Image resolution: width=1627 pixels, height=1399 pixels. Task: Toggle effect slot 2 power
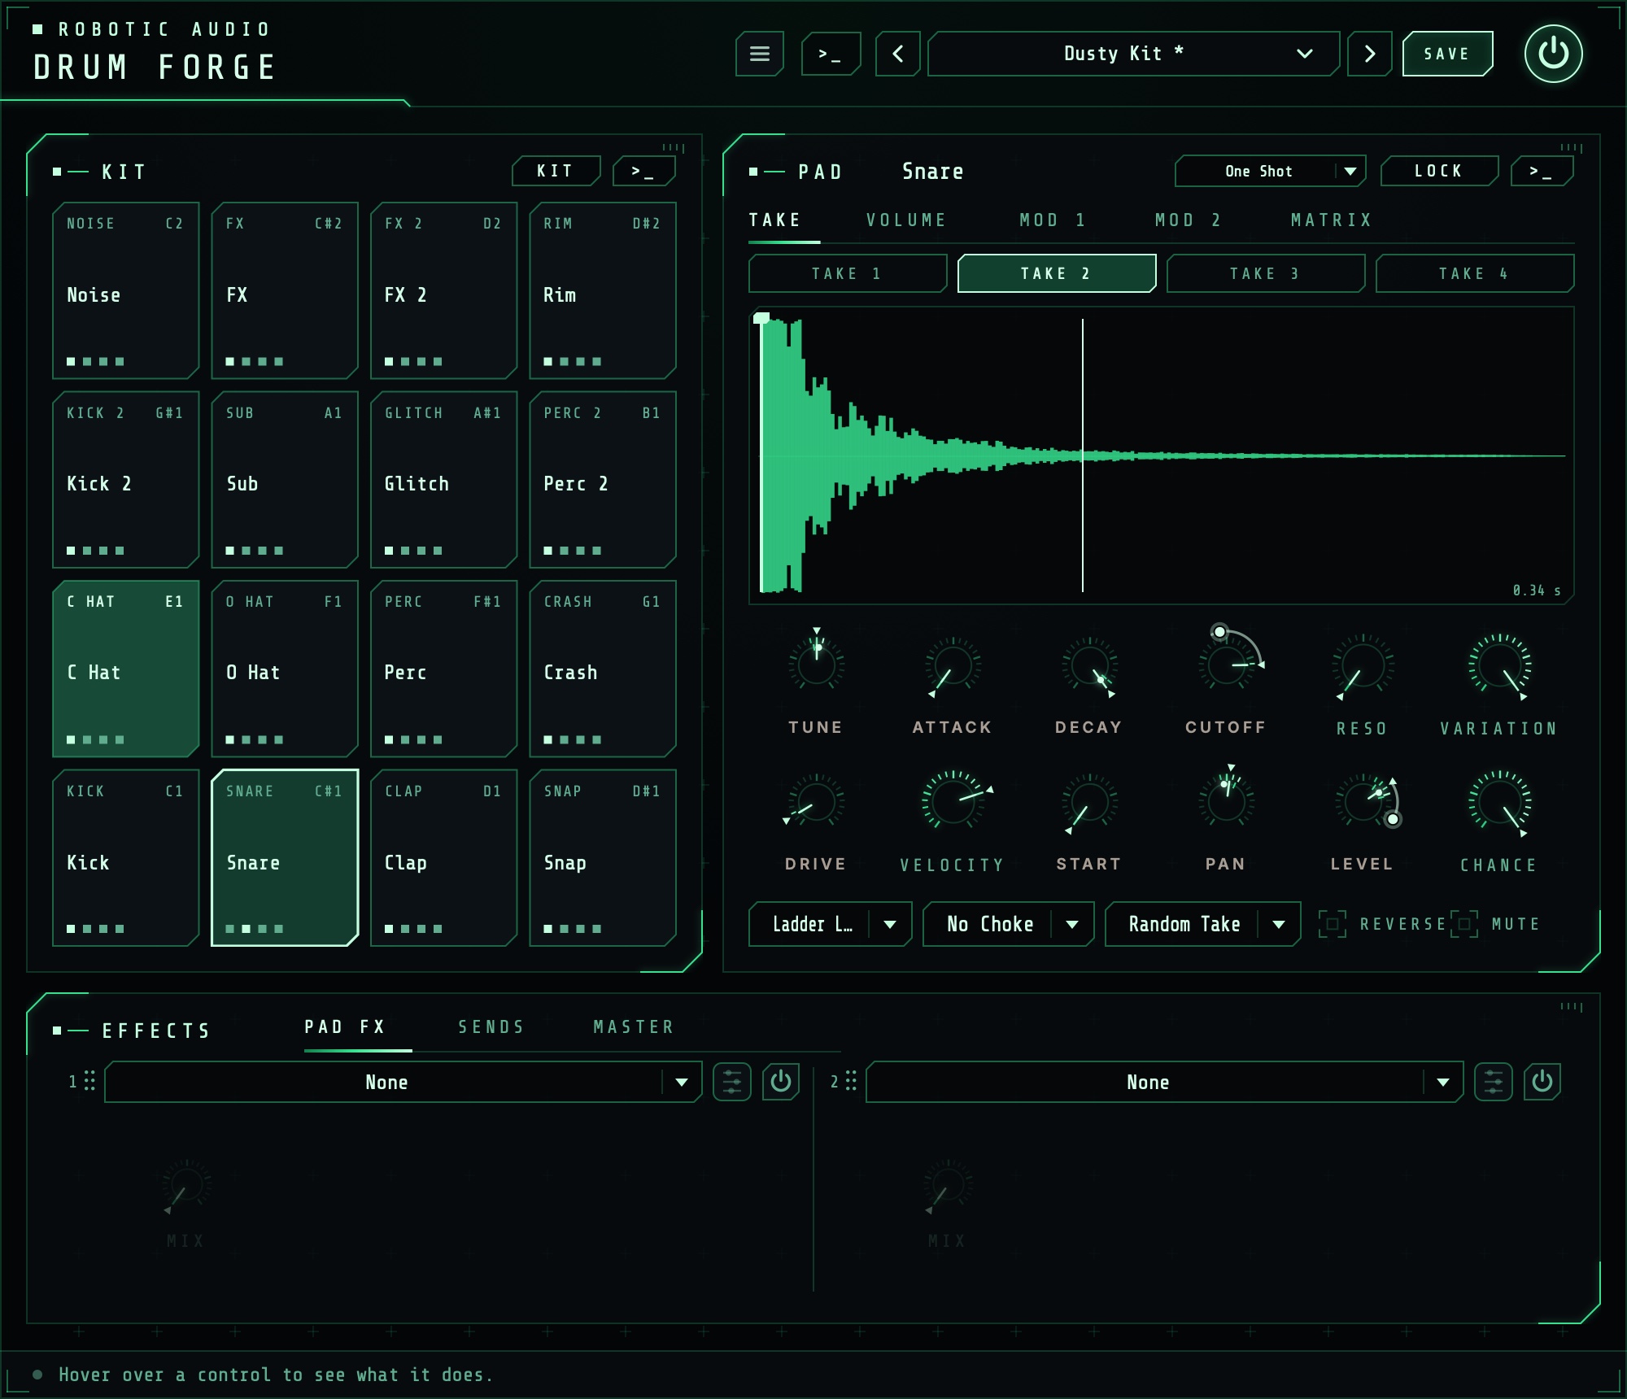point(1542,1082)
